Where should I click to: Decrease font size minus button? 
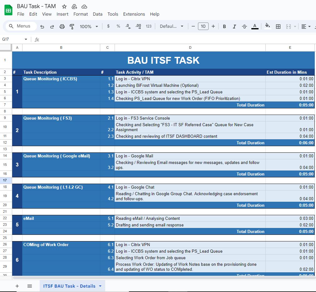193,26
